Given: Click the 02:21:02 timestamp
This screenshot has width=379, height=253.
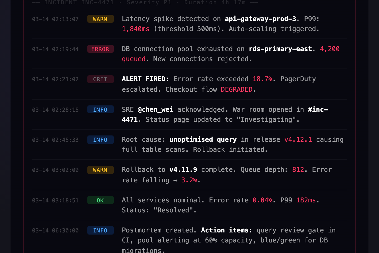Looking at the screenshot, I should 55,79.
